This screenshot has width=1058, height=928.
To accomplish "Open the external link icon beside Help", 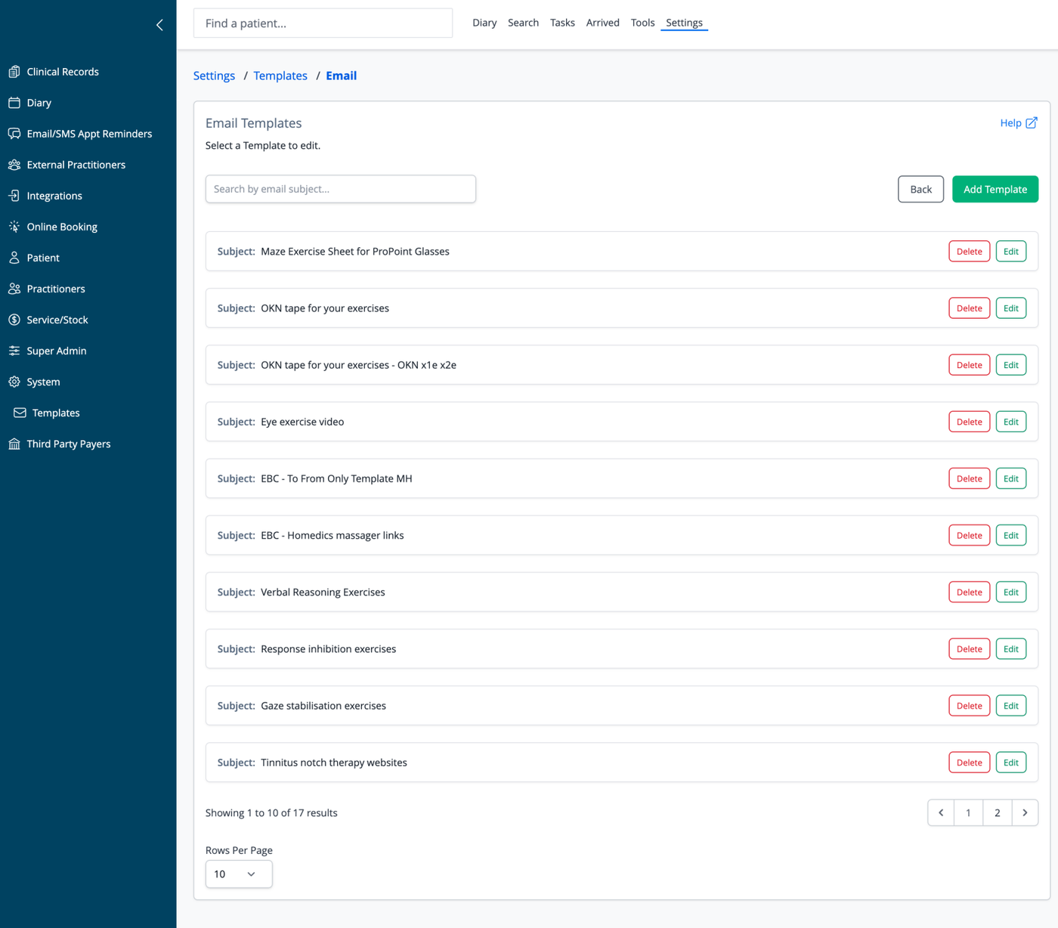I will pyautogui.click(x=1032, y=122).
